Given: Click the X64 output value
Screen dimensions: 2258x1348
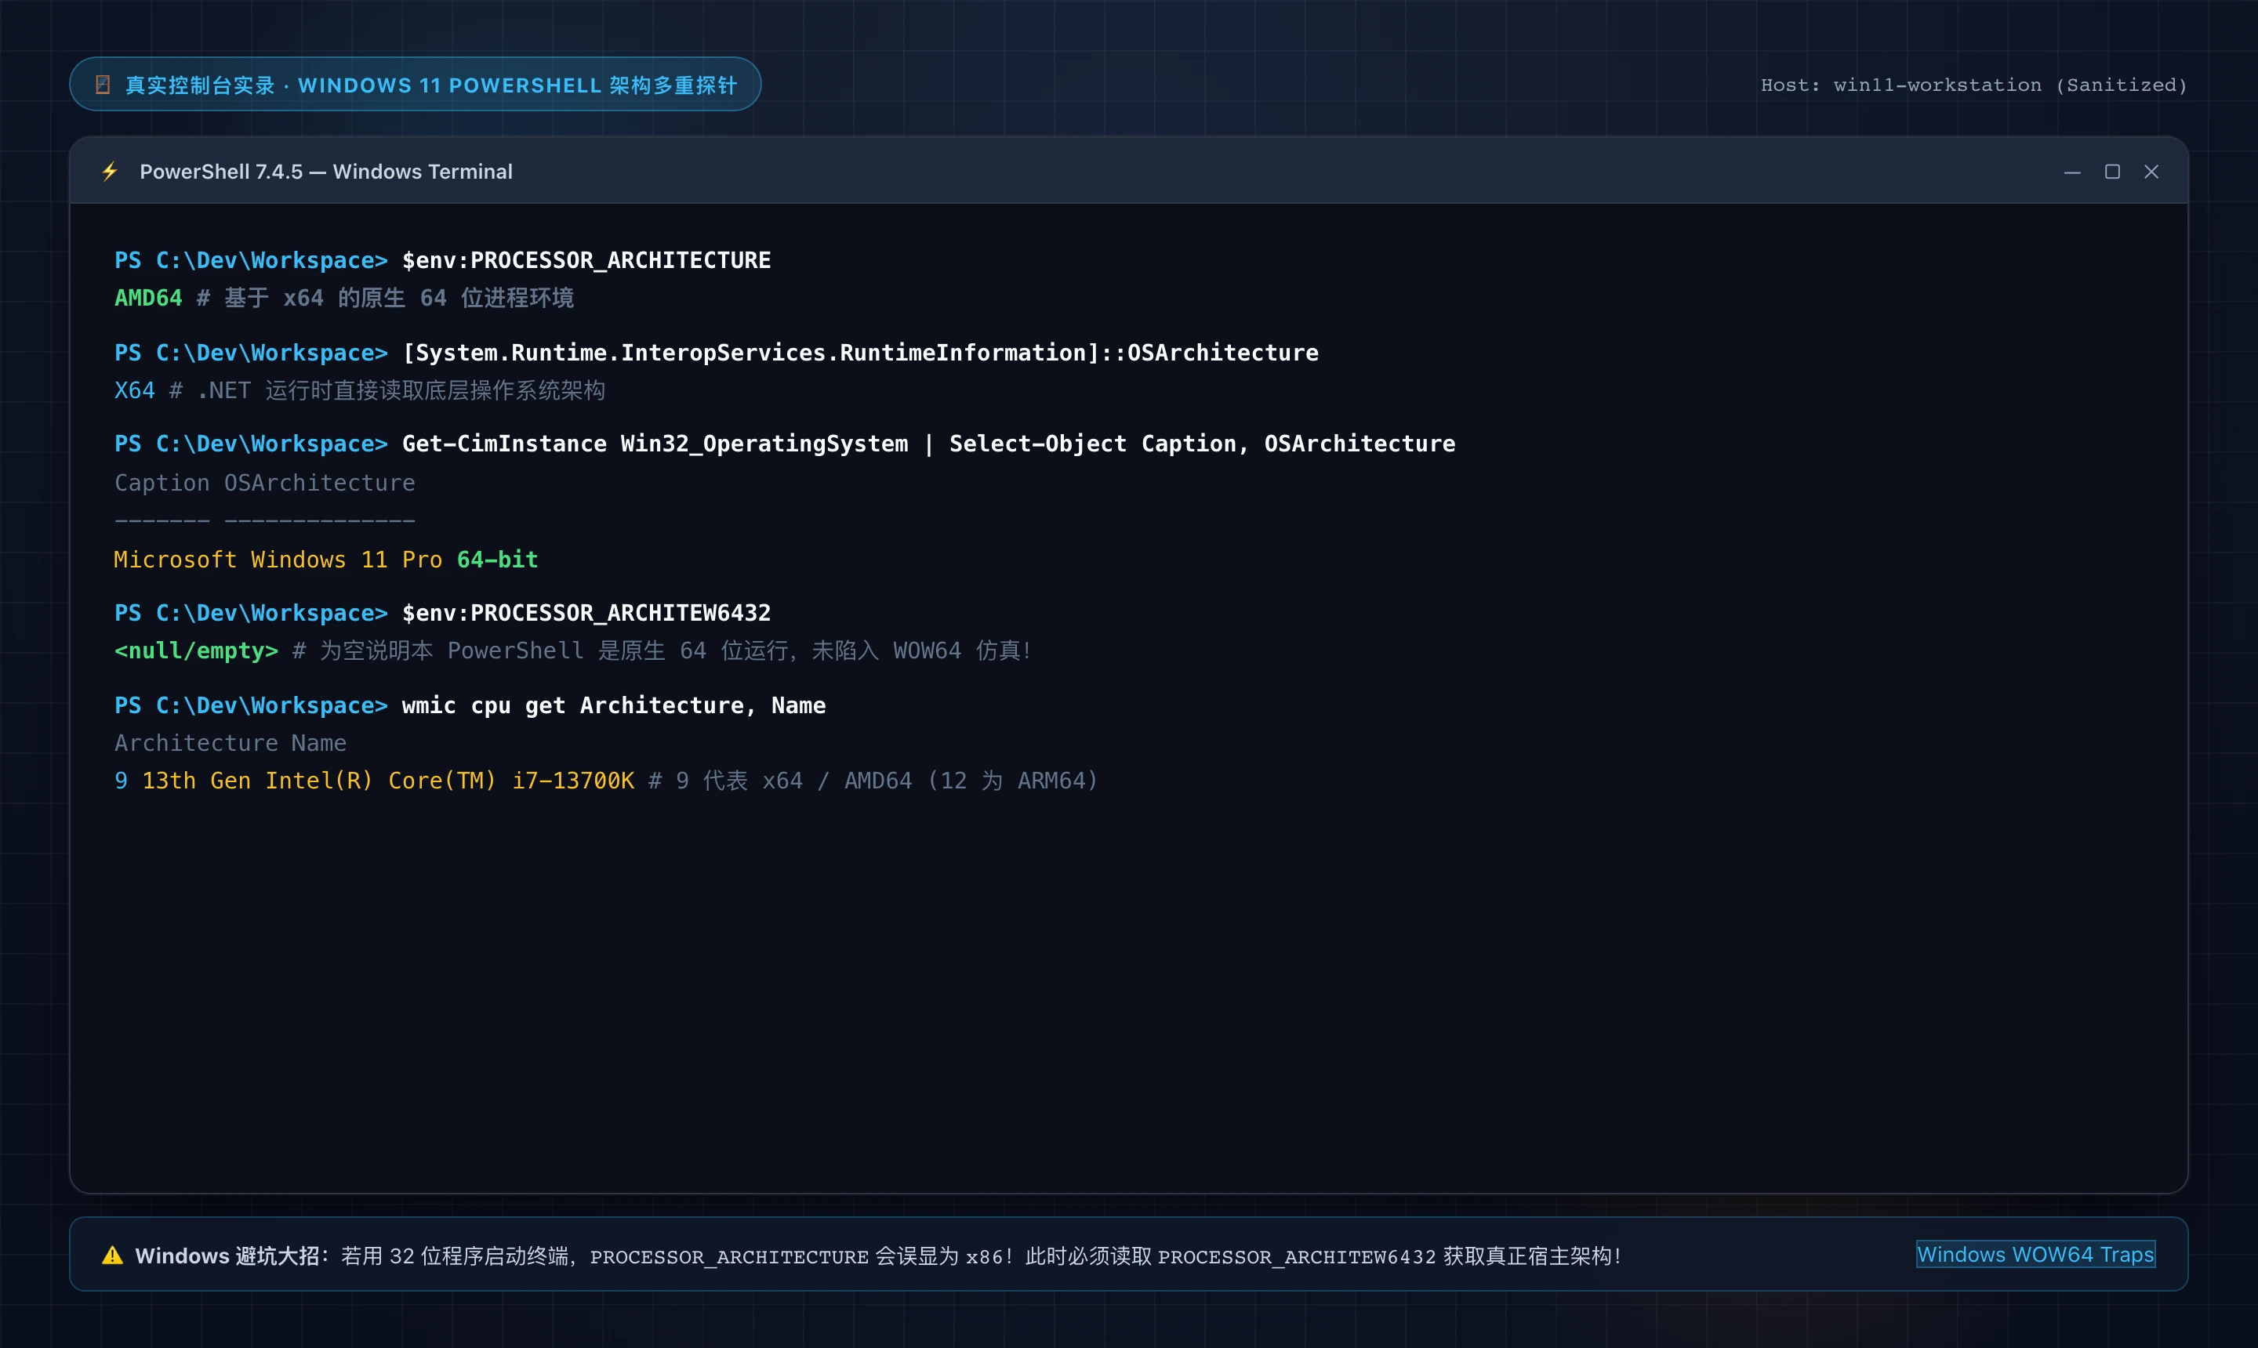Looking at the screenshot, I should [135, 390].
